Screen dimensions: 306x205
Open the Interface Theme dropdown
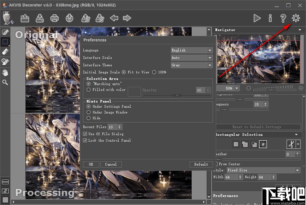pyautogui.click(x=192, y=65)
